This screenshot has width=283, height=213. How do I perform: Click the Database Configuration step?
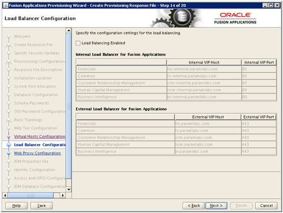[x=36, y=95]
